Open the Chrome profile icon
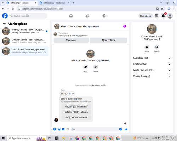Image resolution: width=177 pixels, height=141 pixels. (169, 9)
